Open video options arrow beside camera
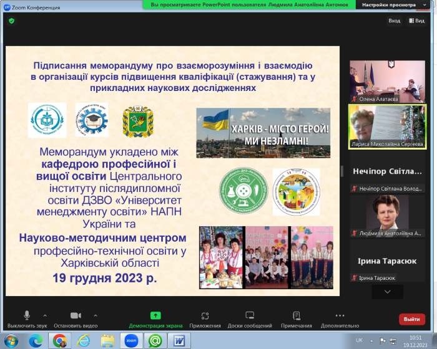The height and width of the screenshot is (349, 437). (95, 315)
